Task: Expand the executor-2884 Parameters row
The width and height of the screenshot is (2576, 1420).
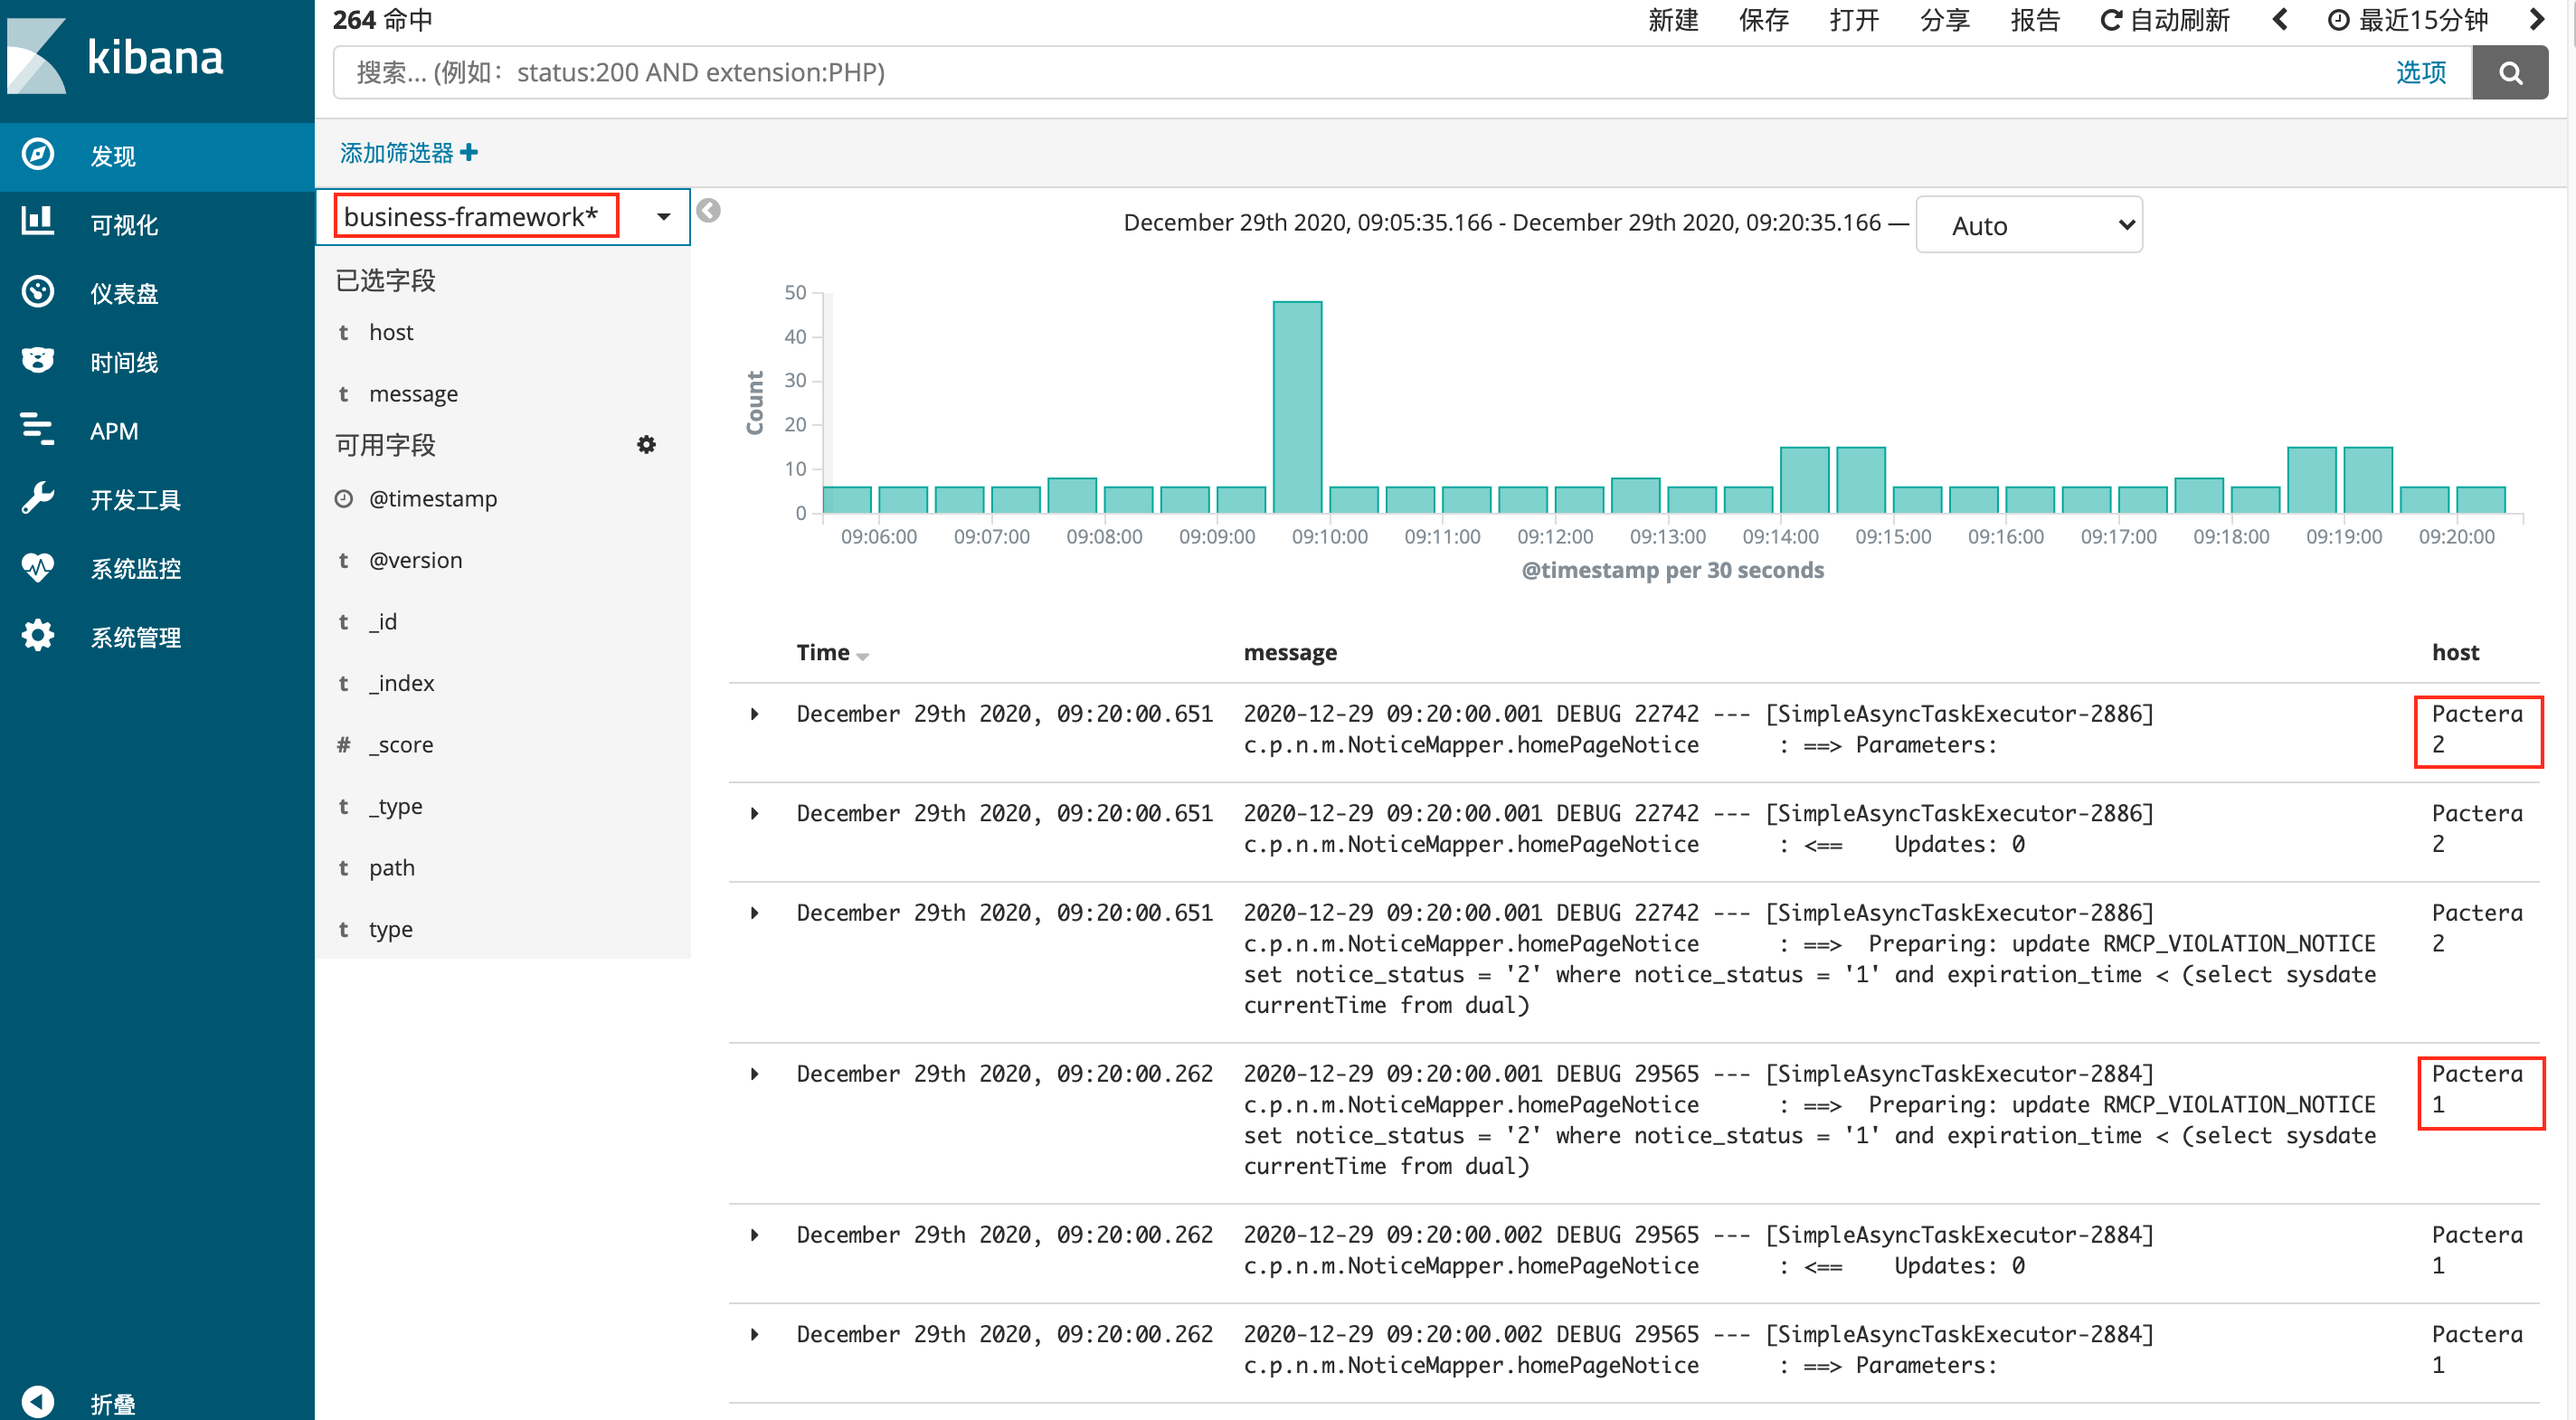Action: pyautogui.click(x=755, y=1334)
